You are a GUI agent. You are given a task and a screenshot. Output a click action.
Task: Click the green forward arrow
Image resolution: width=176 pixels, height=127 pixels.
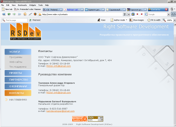(14, 14)
